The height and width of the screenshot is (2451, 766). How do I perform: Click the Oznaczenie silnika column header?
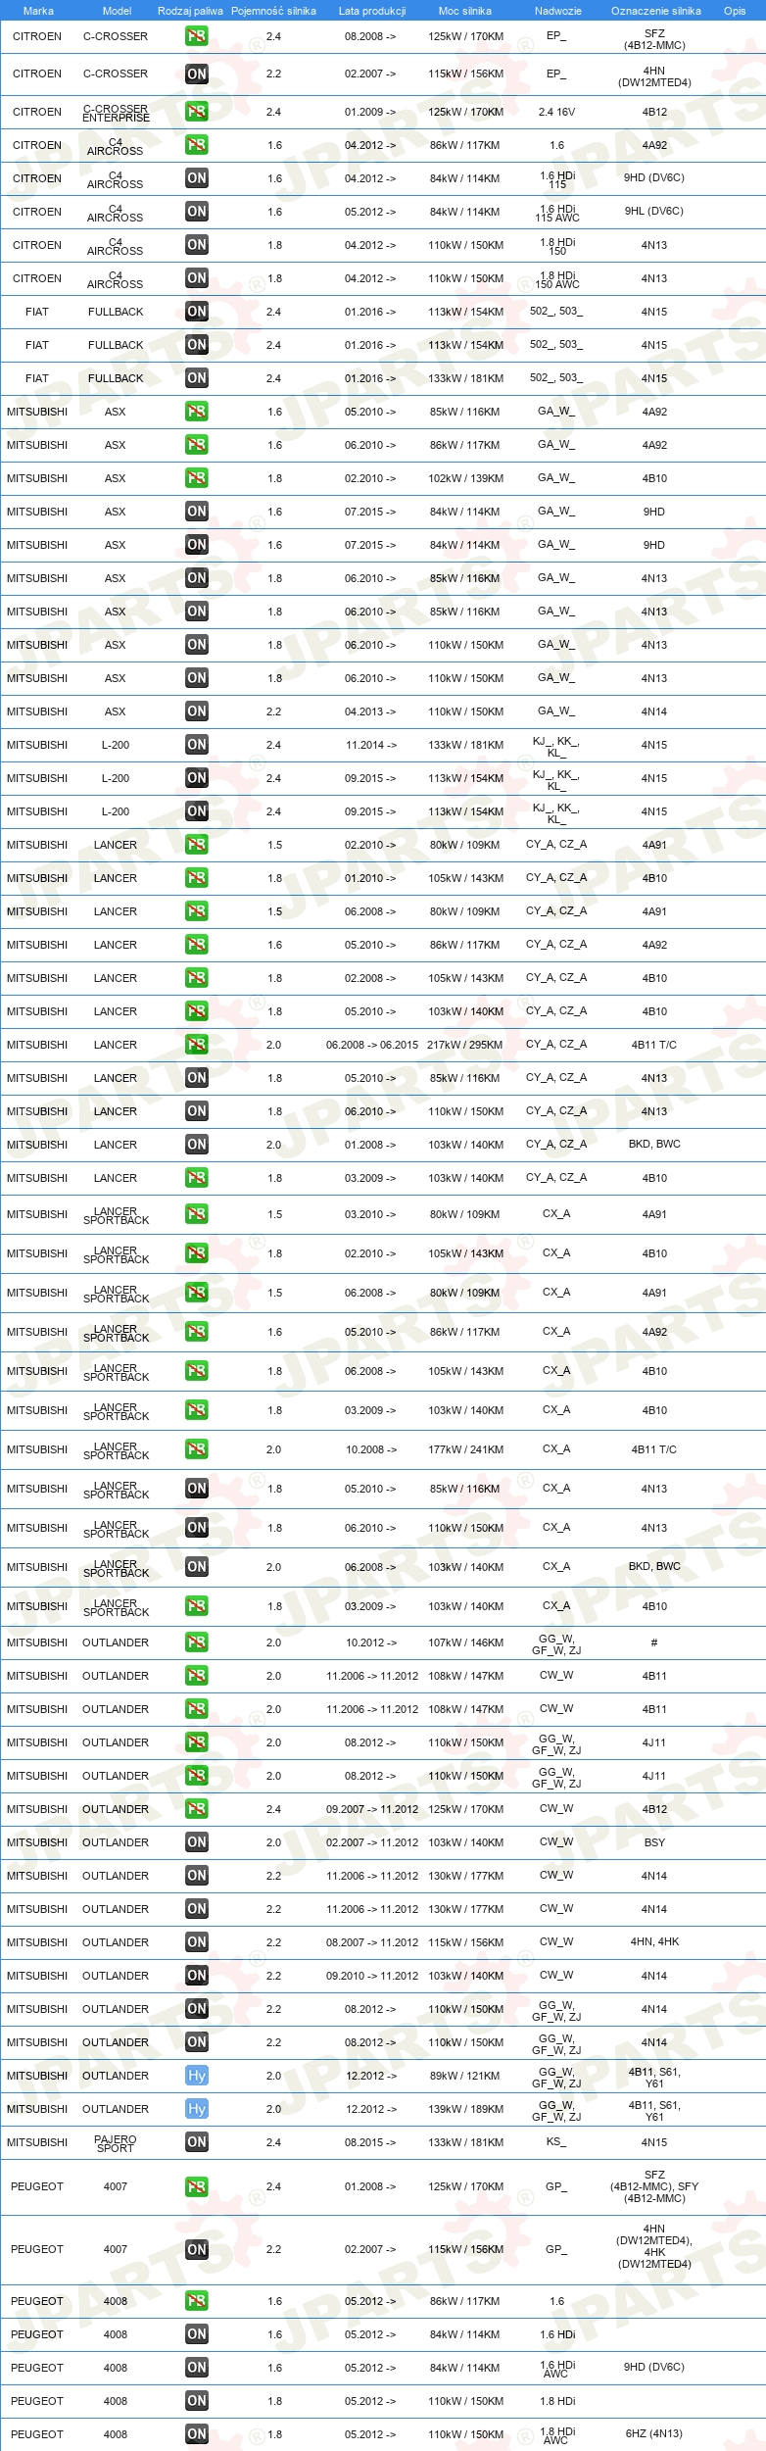[x=656, y=11]
